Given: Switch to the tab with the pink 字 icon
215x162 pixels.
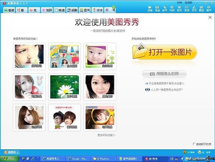Looking at the screenshot, I should point(47,10).
